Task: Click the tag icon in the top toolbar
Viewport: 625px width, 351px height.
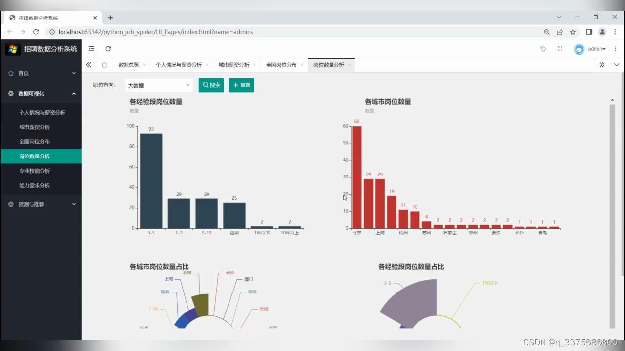Action: point(543,49)
